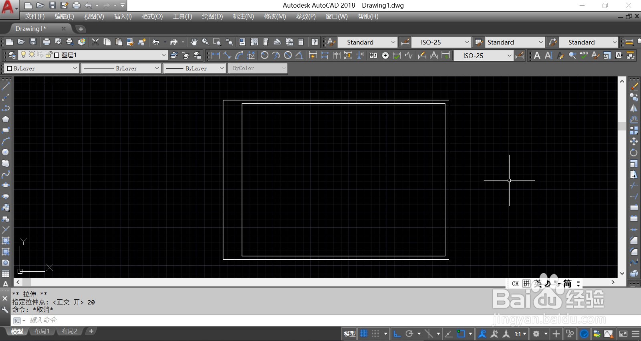Select the Rotate modify tool
The width and height of the screenshot is (641, 341).
[x=634, y=152]
